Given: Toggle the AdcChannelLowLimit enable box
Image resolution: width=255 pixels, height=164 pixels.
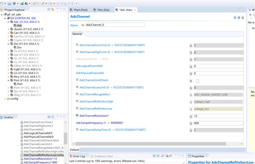Looking at the screenshot, I should (77, 87).
